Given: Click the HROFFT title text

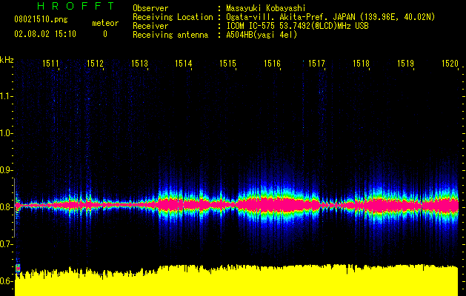Looking at the screenshot, I should (x=76, y=6).
